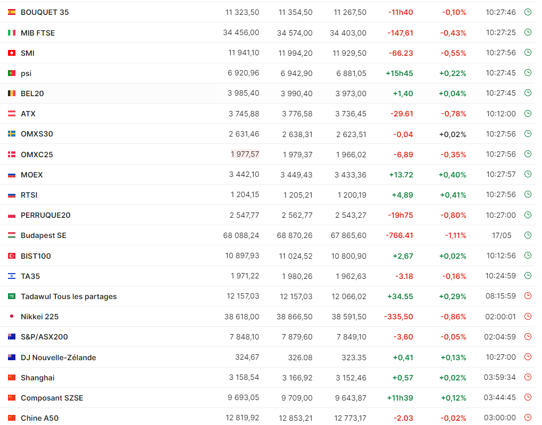The height and width of the screenshot is (425, 542).
Task: Open the DJ Nouvelle-Zélande index
Action: (59, 358)
